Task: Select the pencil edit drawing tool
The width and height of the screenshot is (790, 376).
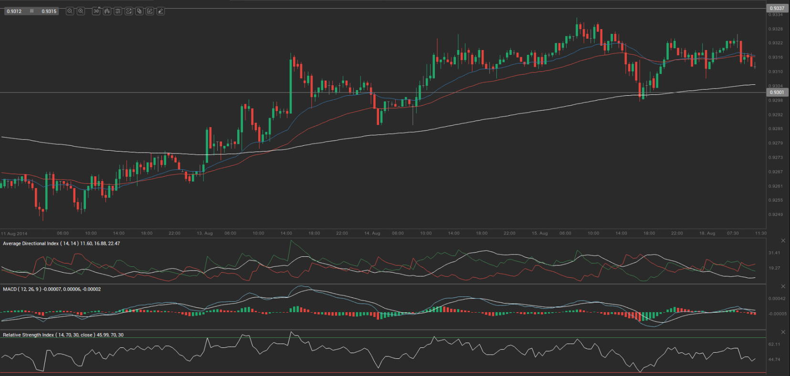Action: (150, 11)
